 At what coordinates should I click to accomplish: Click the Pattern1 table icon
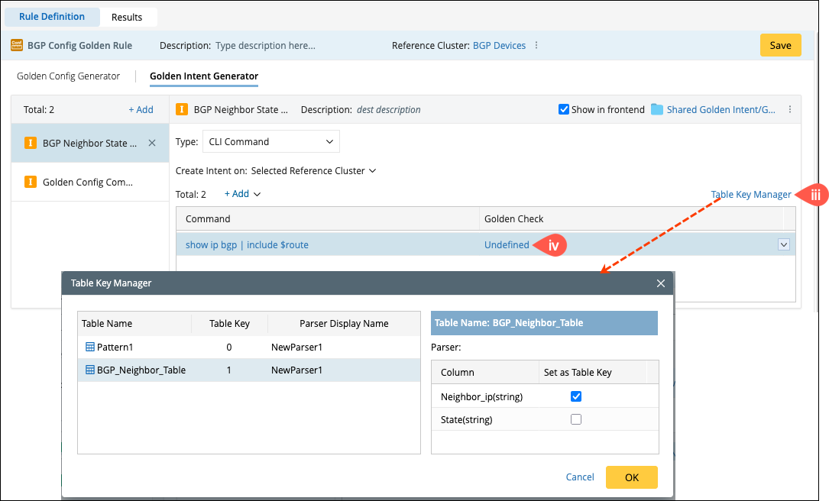(90, 347)
